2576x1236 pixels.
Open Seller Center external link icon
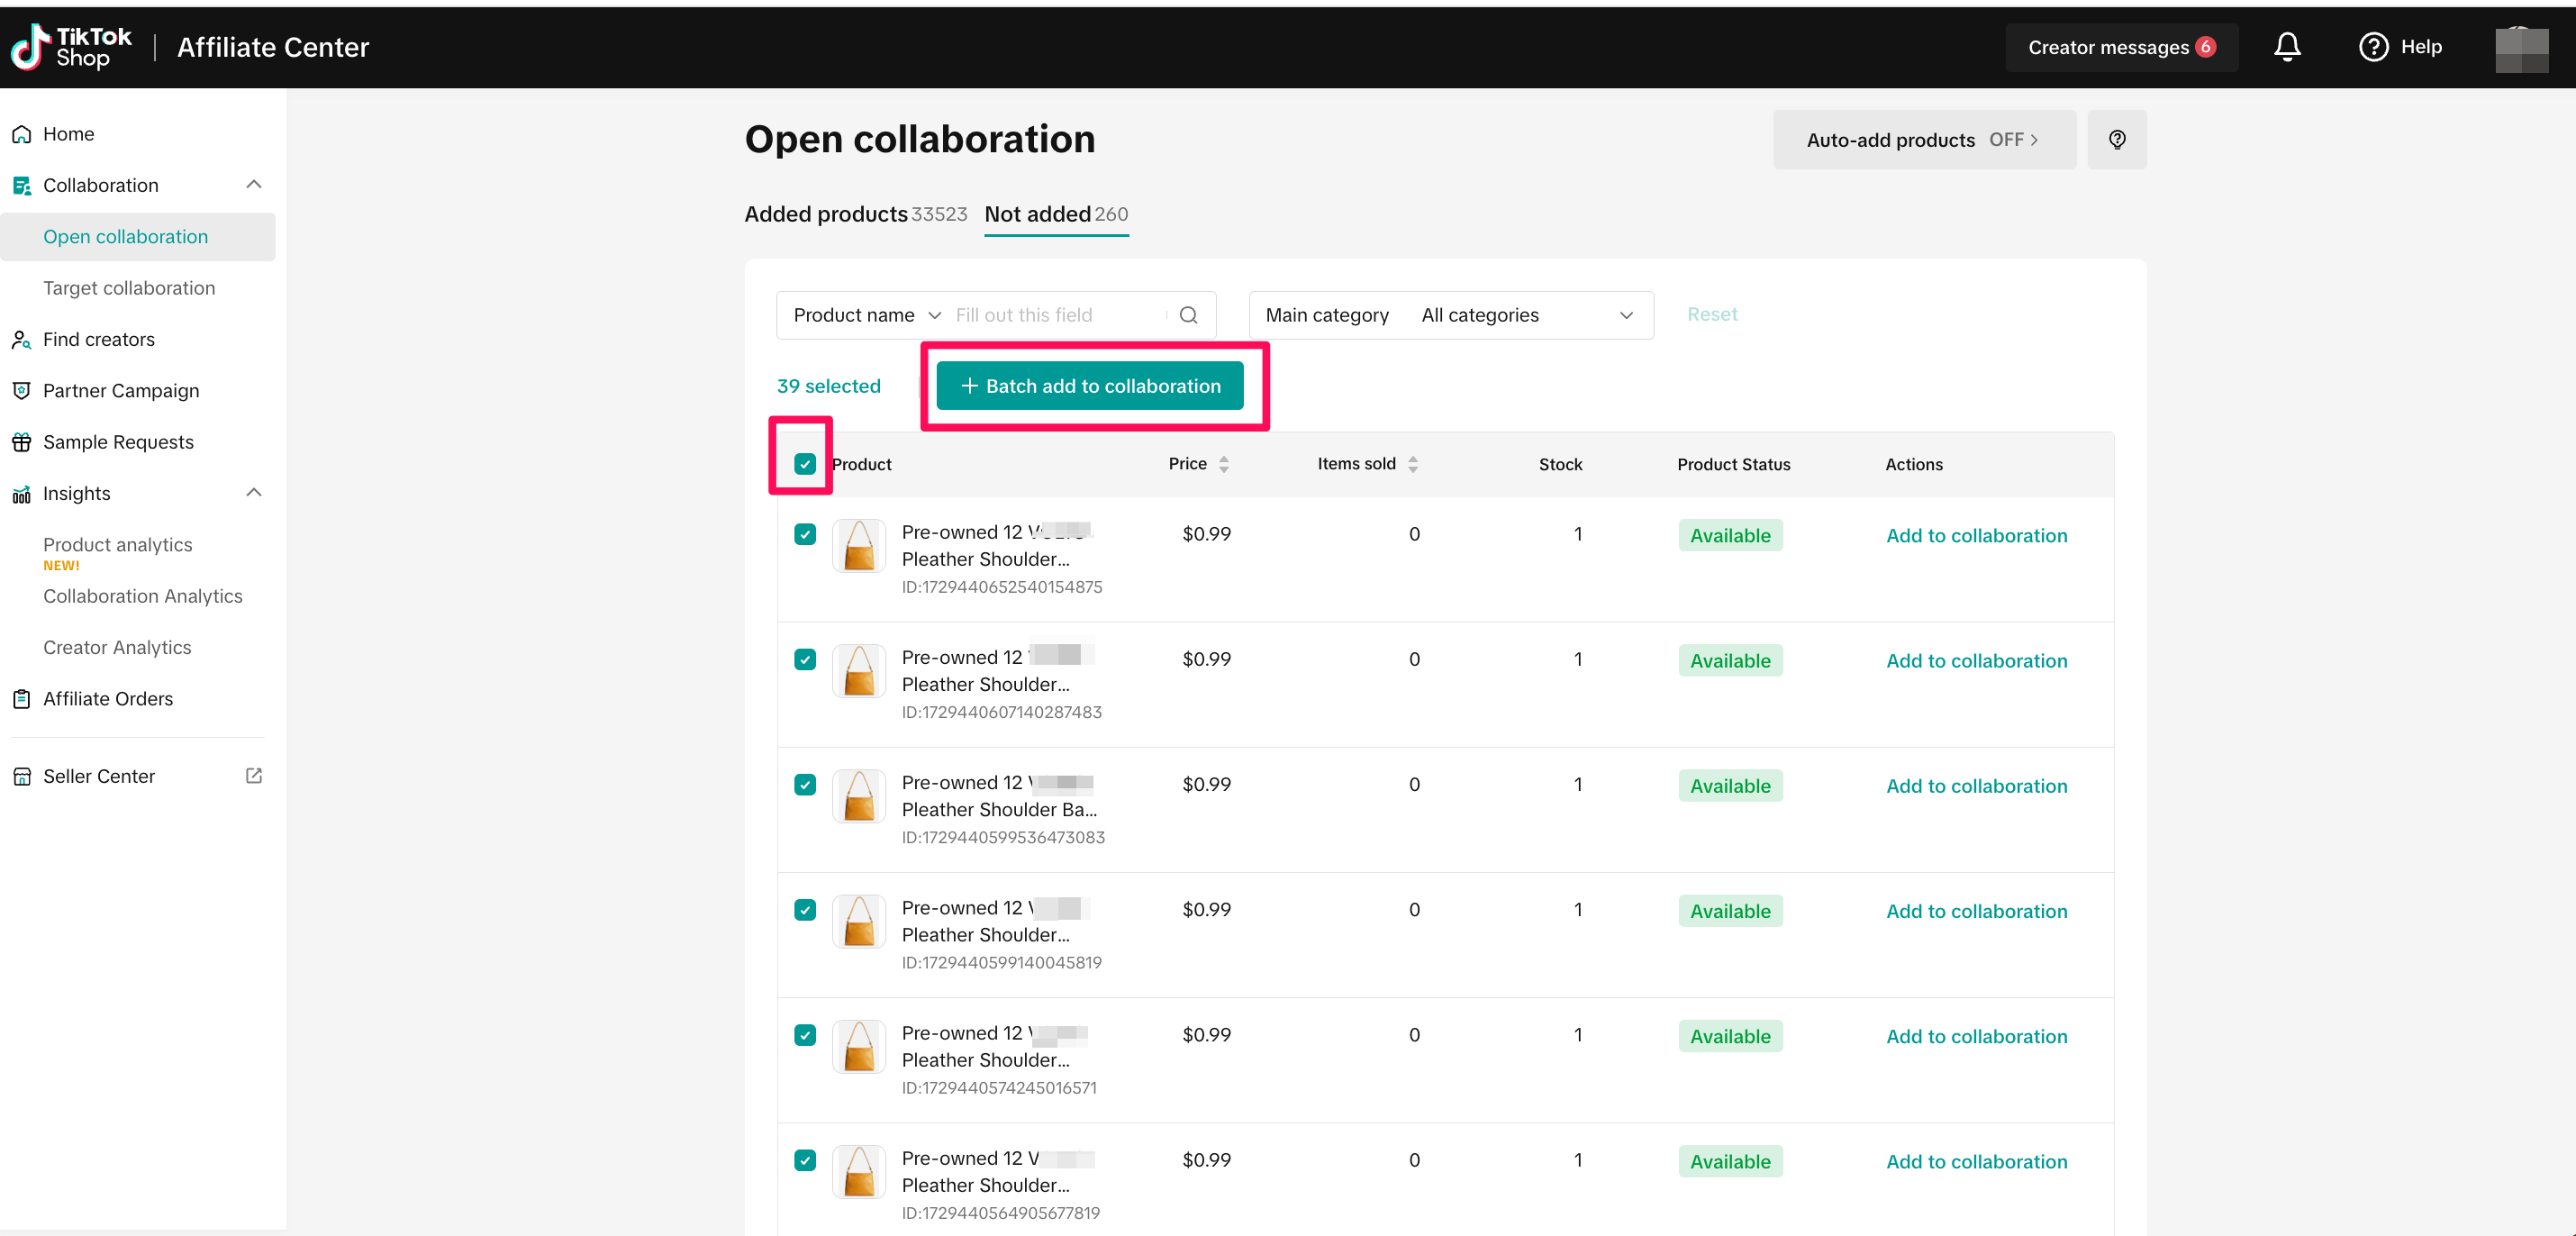click(x=254, y=775)
